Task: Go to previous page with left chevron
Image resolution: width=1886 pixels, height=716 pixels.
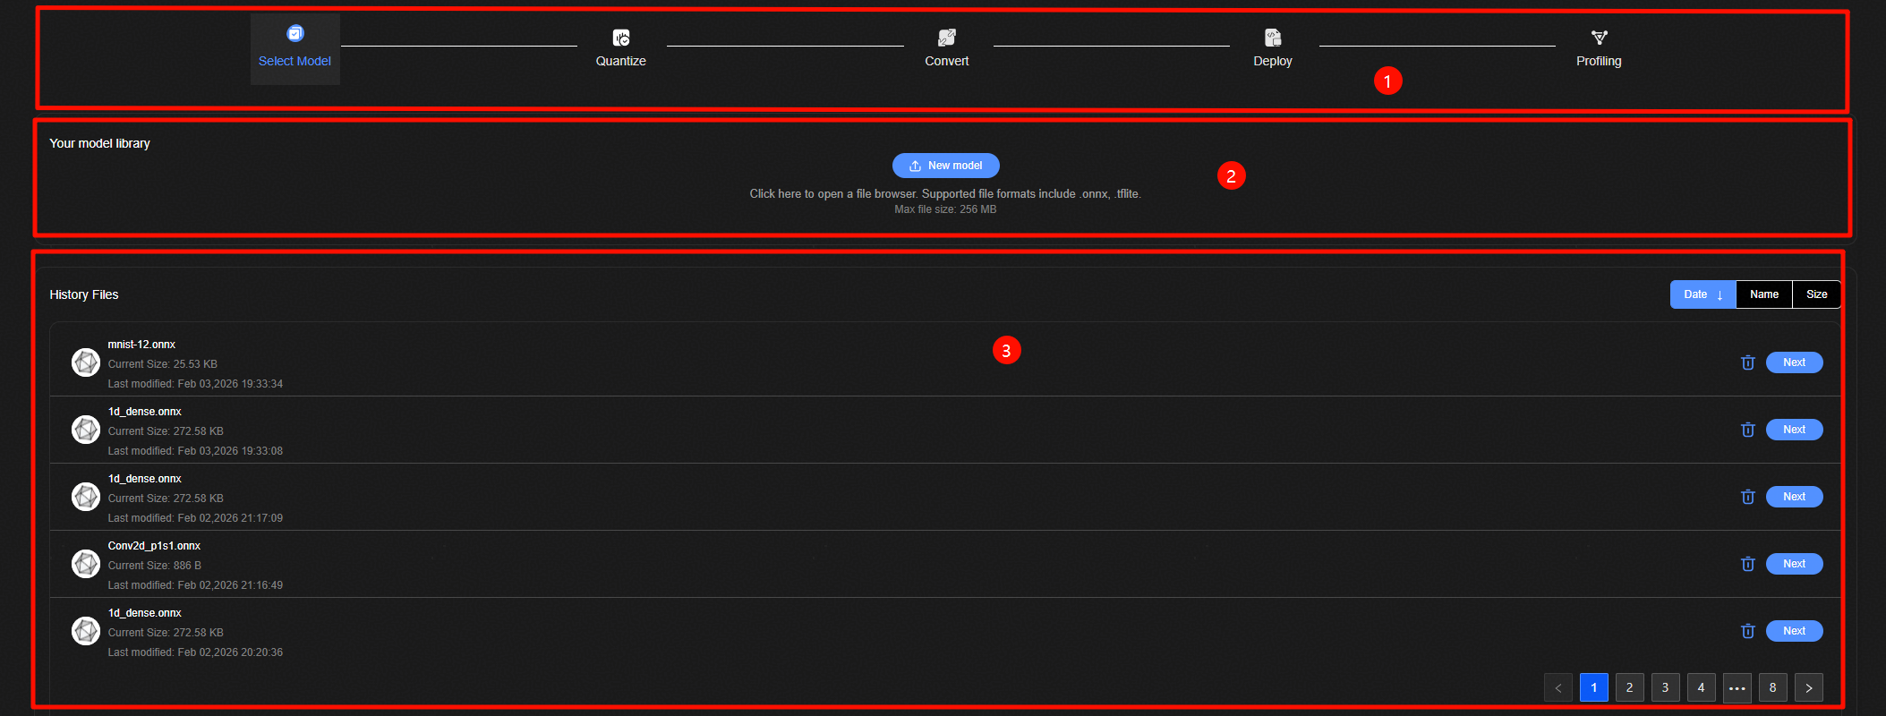Action: [x=1557, y=687]
